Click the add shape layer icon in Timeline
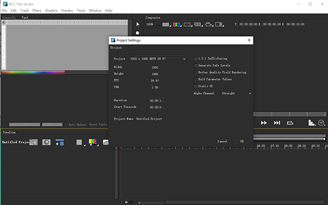 pyautogui.click(x=33, y=142)
